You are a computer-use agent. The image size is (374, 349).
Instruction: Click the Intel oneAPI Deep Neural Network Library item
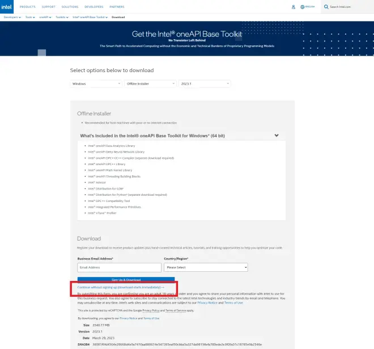point(116,152)
